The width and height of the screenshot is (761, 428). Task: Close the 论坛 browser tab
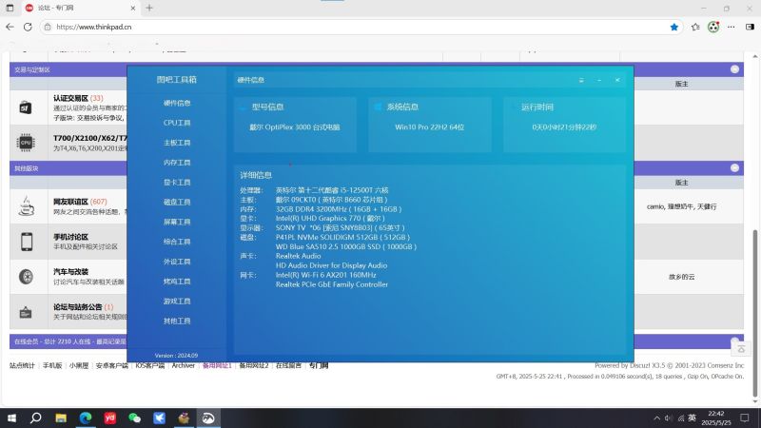(x=133, y=9)
